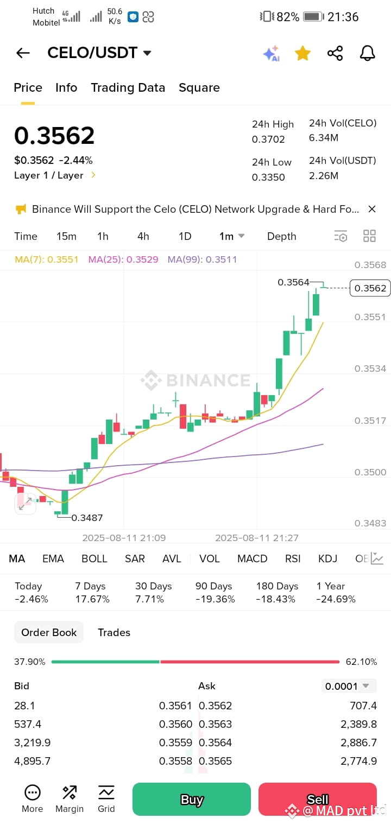Open the indicator settings chart icon
The height and width of the screenshot is (825, 391).
[x=377, y=559]
